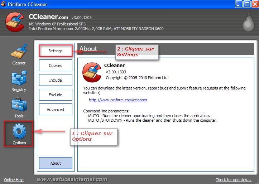The width and height of the screenshot is (259, 184).
Task: Open the Tools toolbox icon
Action: 19,104
